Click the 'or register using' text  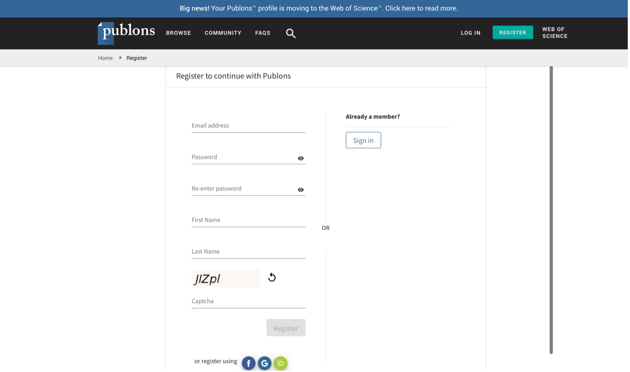(x=216, y=362)
